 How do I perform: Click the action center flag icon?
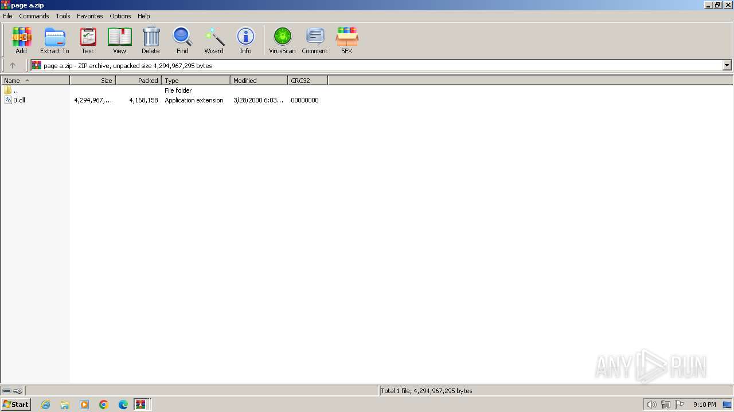pos(680,405)
